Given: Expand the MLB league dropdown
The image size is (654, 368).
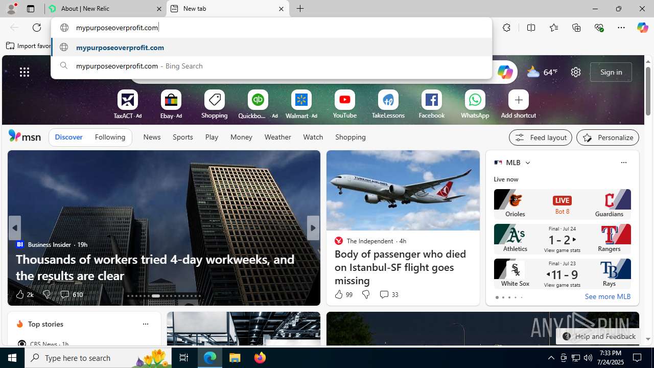Looking at the screenshot, I should click(528, 163).
